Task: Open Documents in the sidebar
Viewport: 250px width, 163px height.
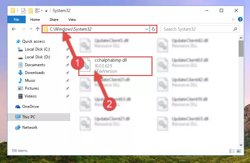Action: pos(35,65)
